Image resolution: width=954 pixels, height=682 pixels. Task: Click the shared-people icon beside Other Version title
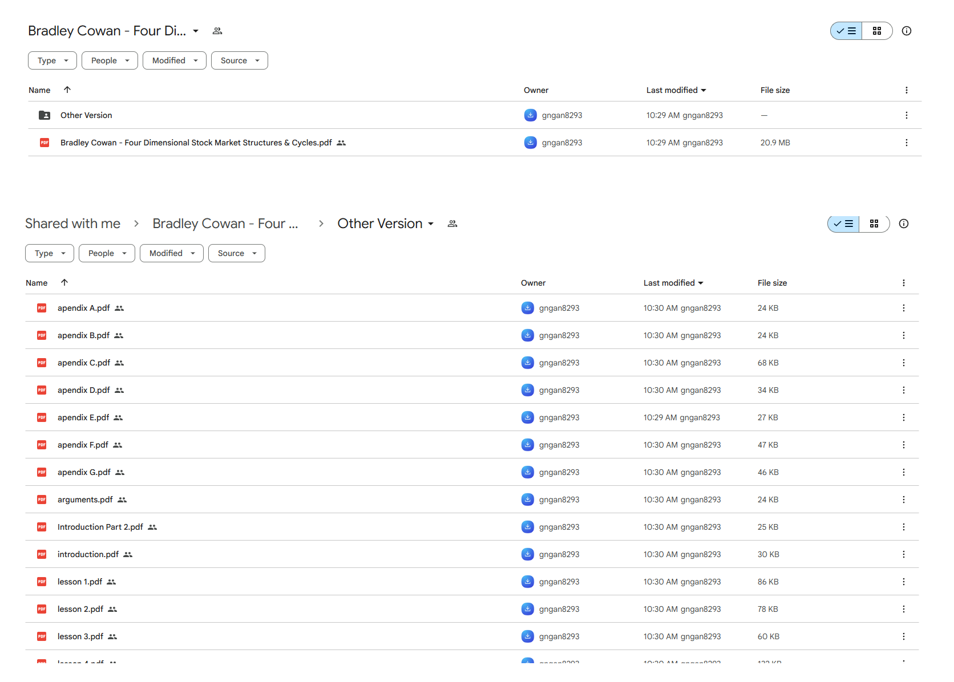pos(452,224)
